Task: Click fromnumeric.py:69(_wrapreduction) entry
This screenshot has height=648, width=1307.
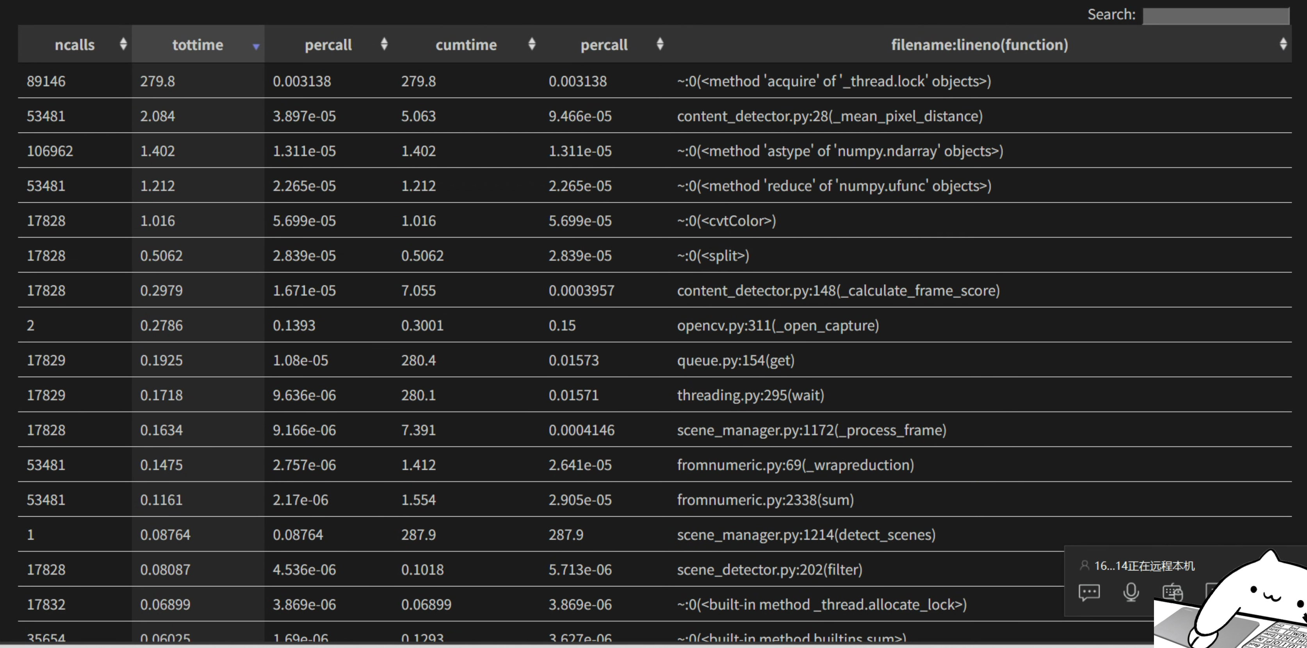Action: point(795,465)
